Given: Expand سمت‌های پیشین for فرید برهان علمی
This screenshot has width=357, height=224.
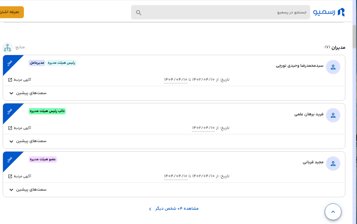Looking at the screenshot, I should (x=11, y=141).
